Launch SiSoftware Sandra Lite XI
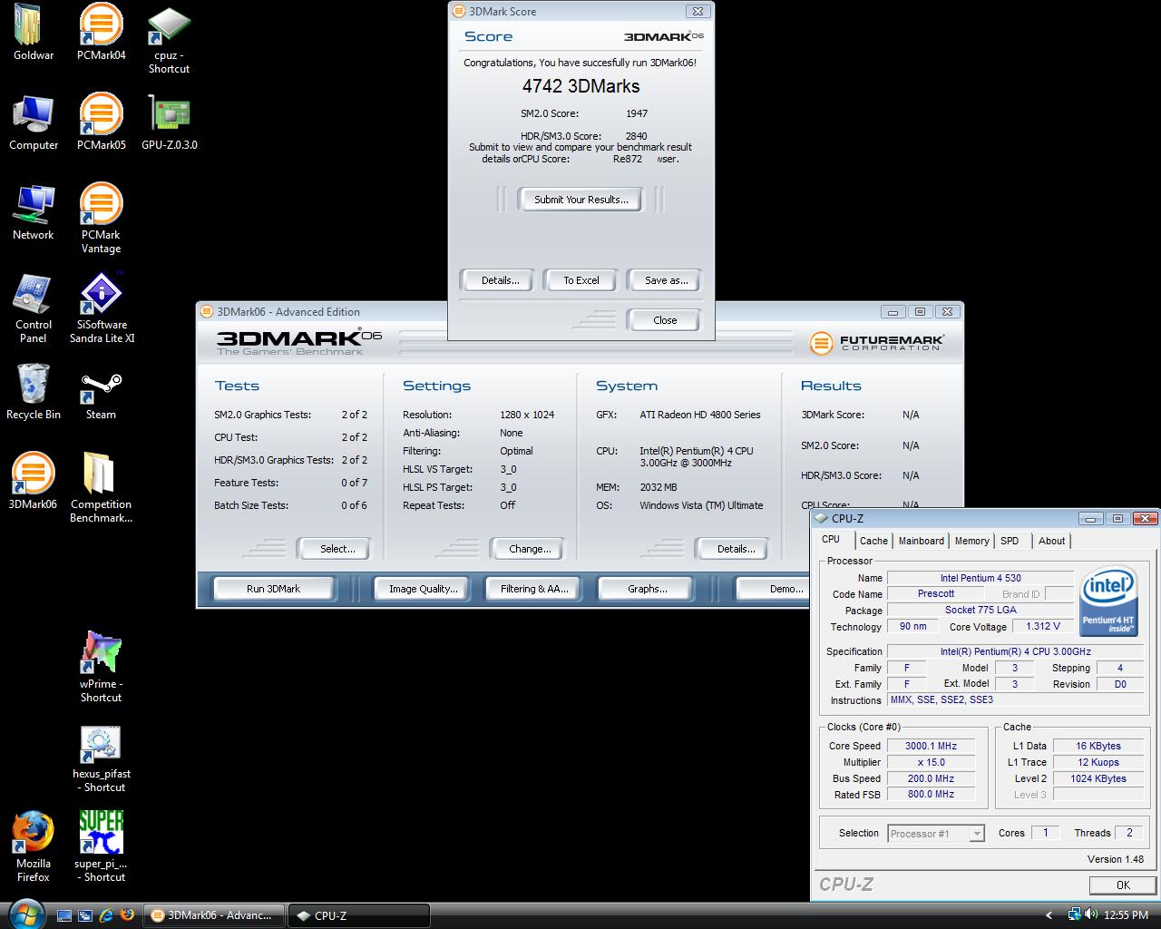1161x929 pixels. coord(101,308)
